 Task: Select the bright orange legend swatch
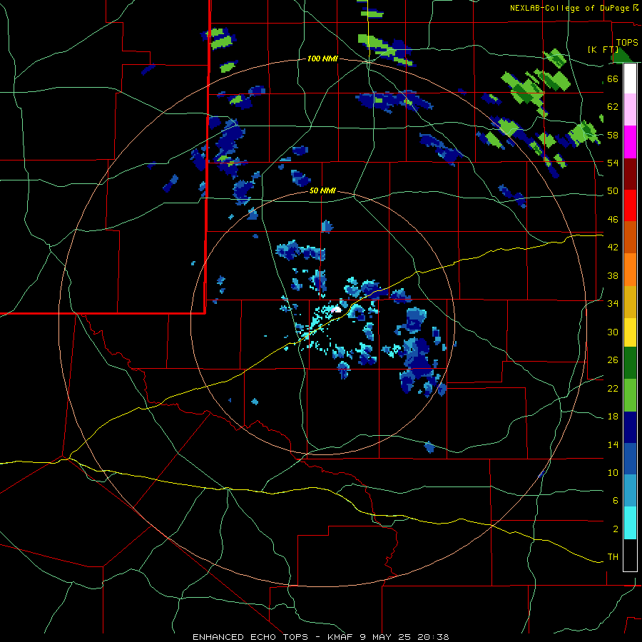tap(630, 270)
